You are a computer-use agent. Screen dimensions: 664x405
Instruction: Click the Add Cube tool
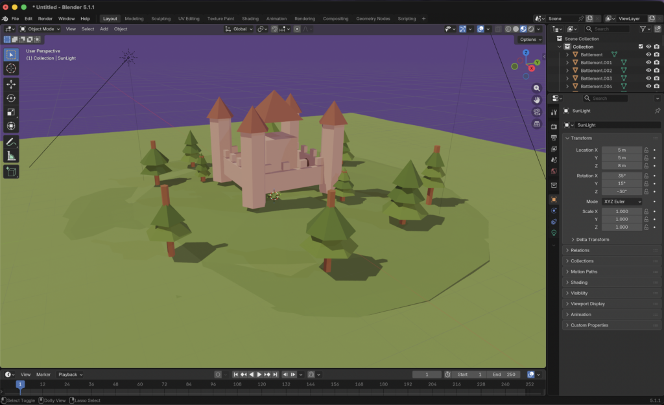click(x=11, y=172)
